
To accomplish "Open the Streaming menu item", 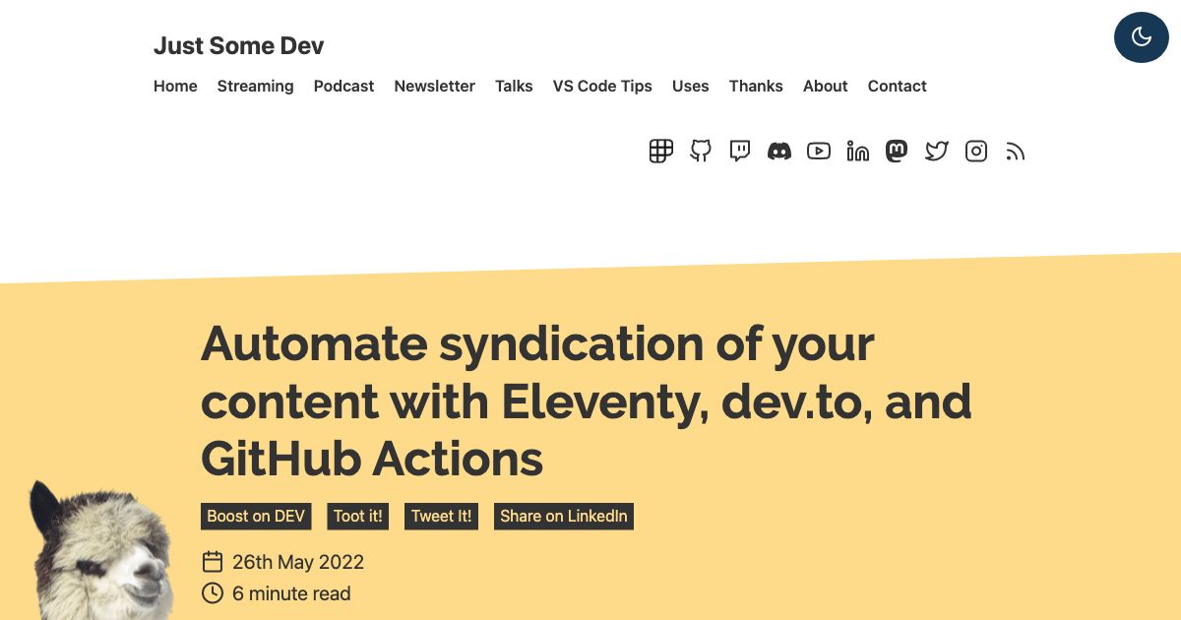I will point(255,86).
